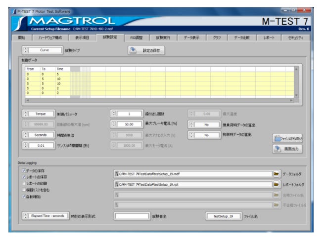Switch to the 開始 tab

click(22, 38)
